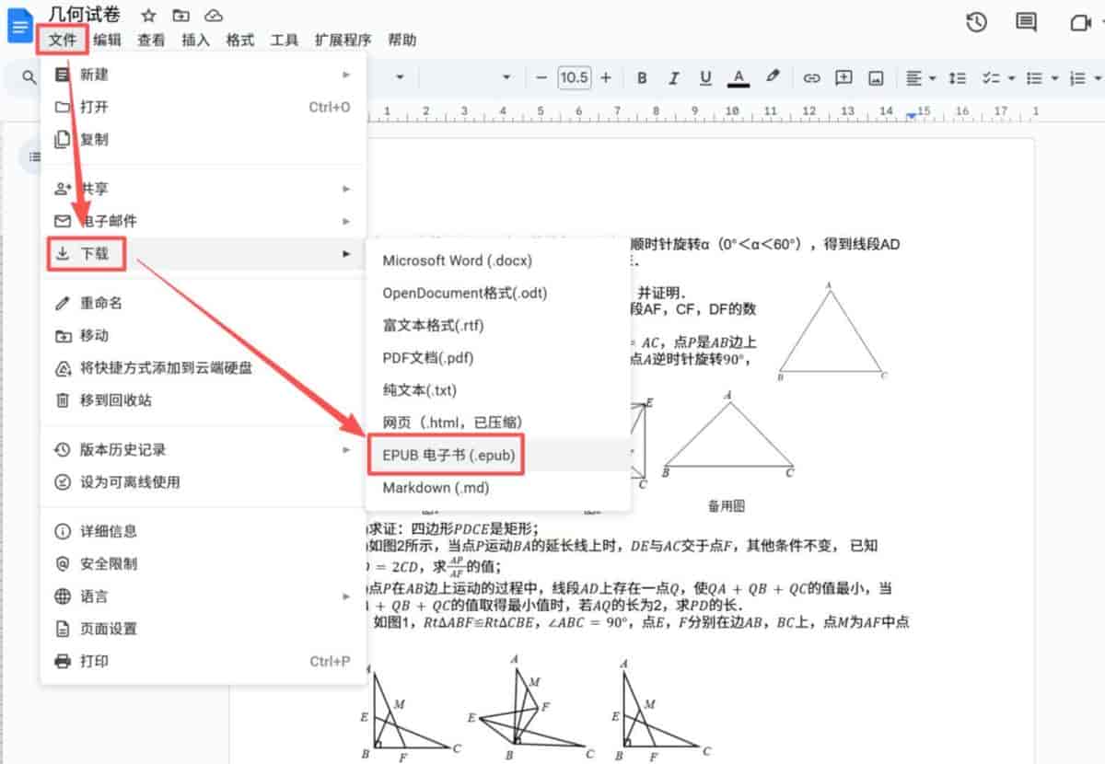Open the text alignment dropdown
The image size is (1105, 764).
(x=921, y=78)
